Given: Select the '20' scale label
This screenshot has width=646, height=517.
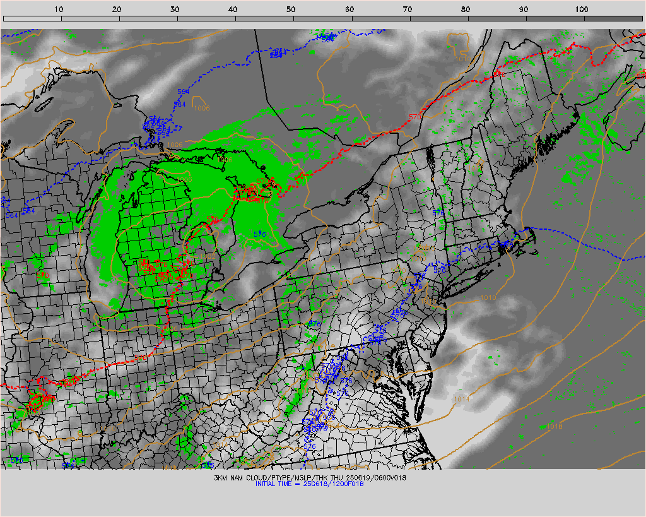Looking at the screenshot, I should click(117, 9).
